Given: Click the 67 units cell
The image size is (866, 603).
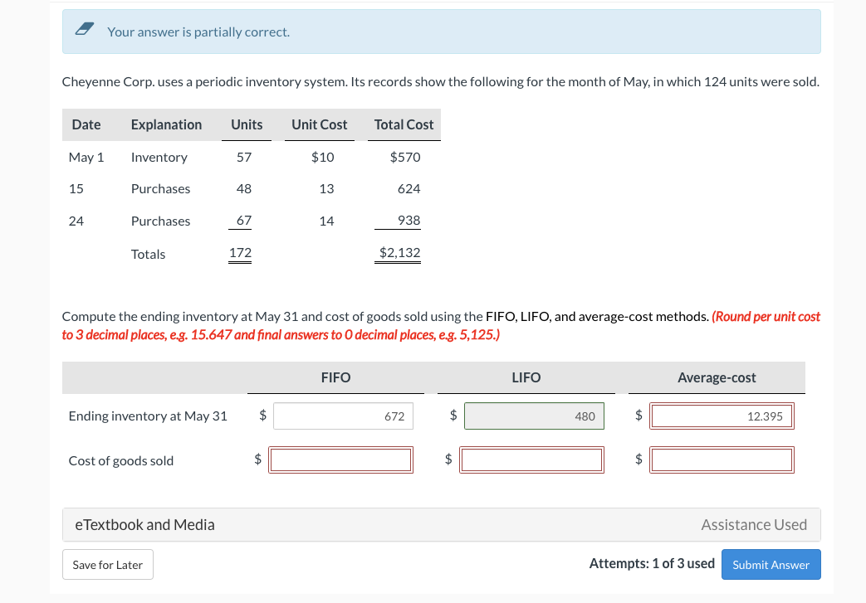Looking at the screenshot, I should pos(243,220).
